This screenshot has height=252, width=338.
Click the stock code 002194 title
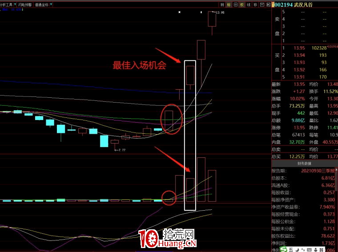(x=284, y=4)
